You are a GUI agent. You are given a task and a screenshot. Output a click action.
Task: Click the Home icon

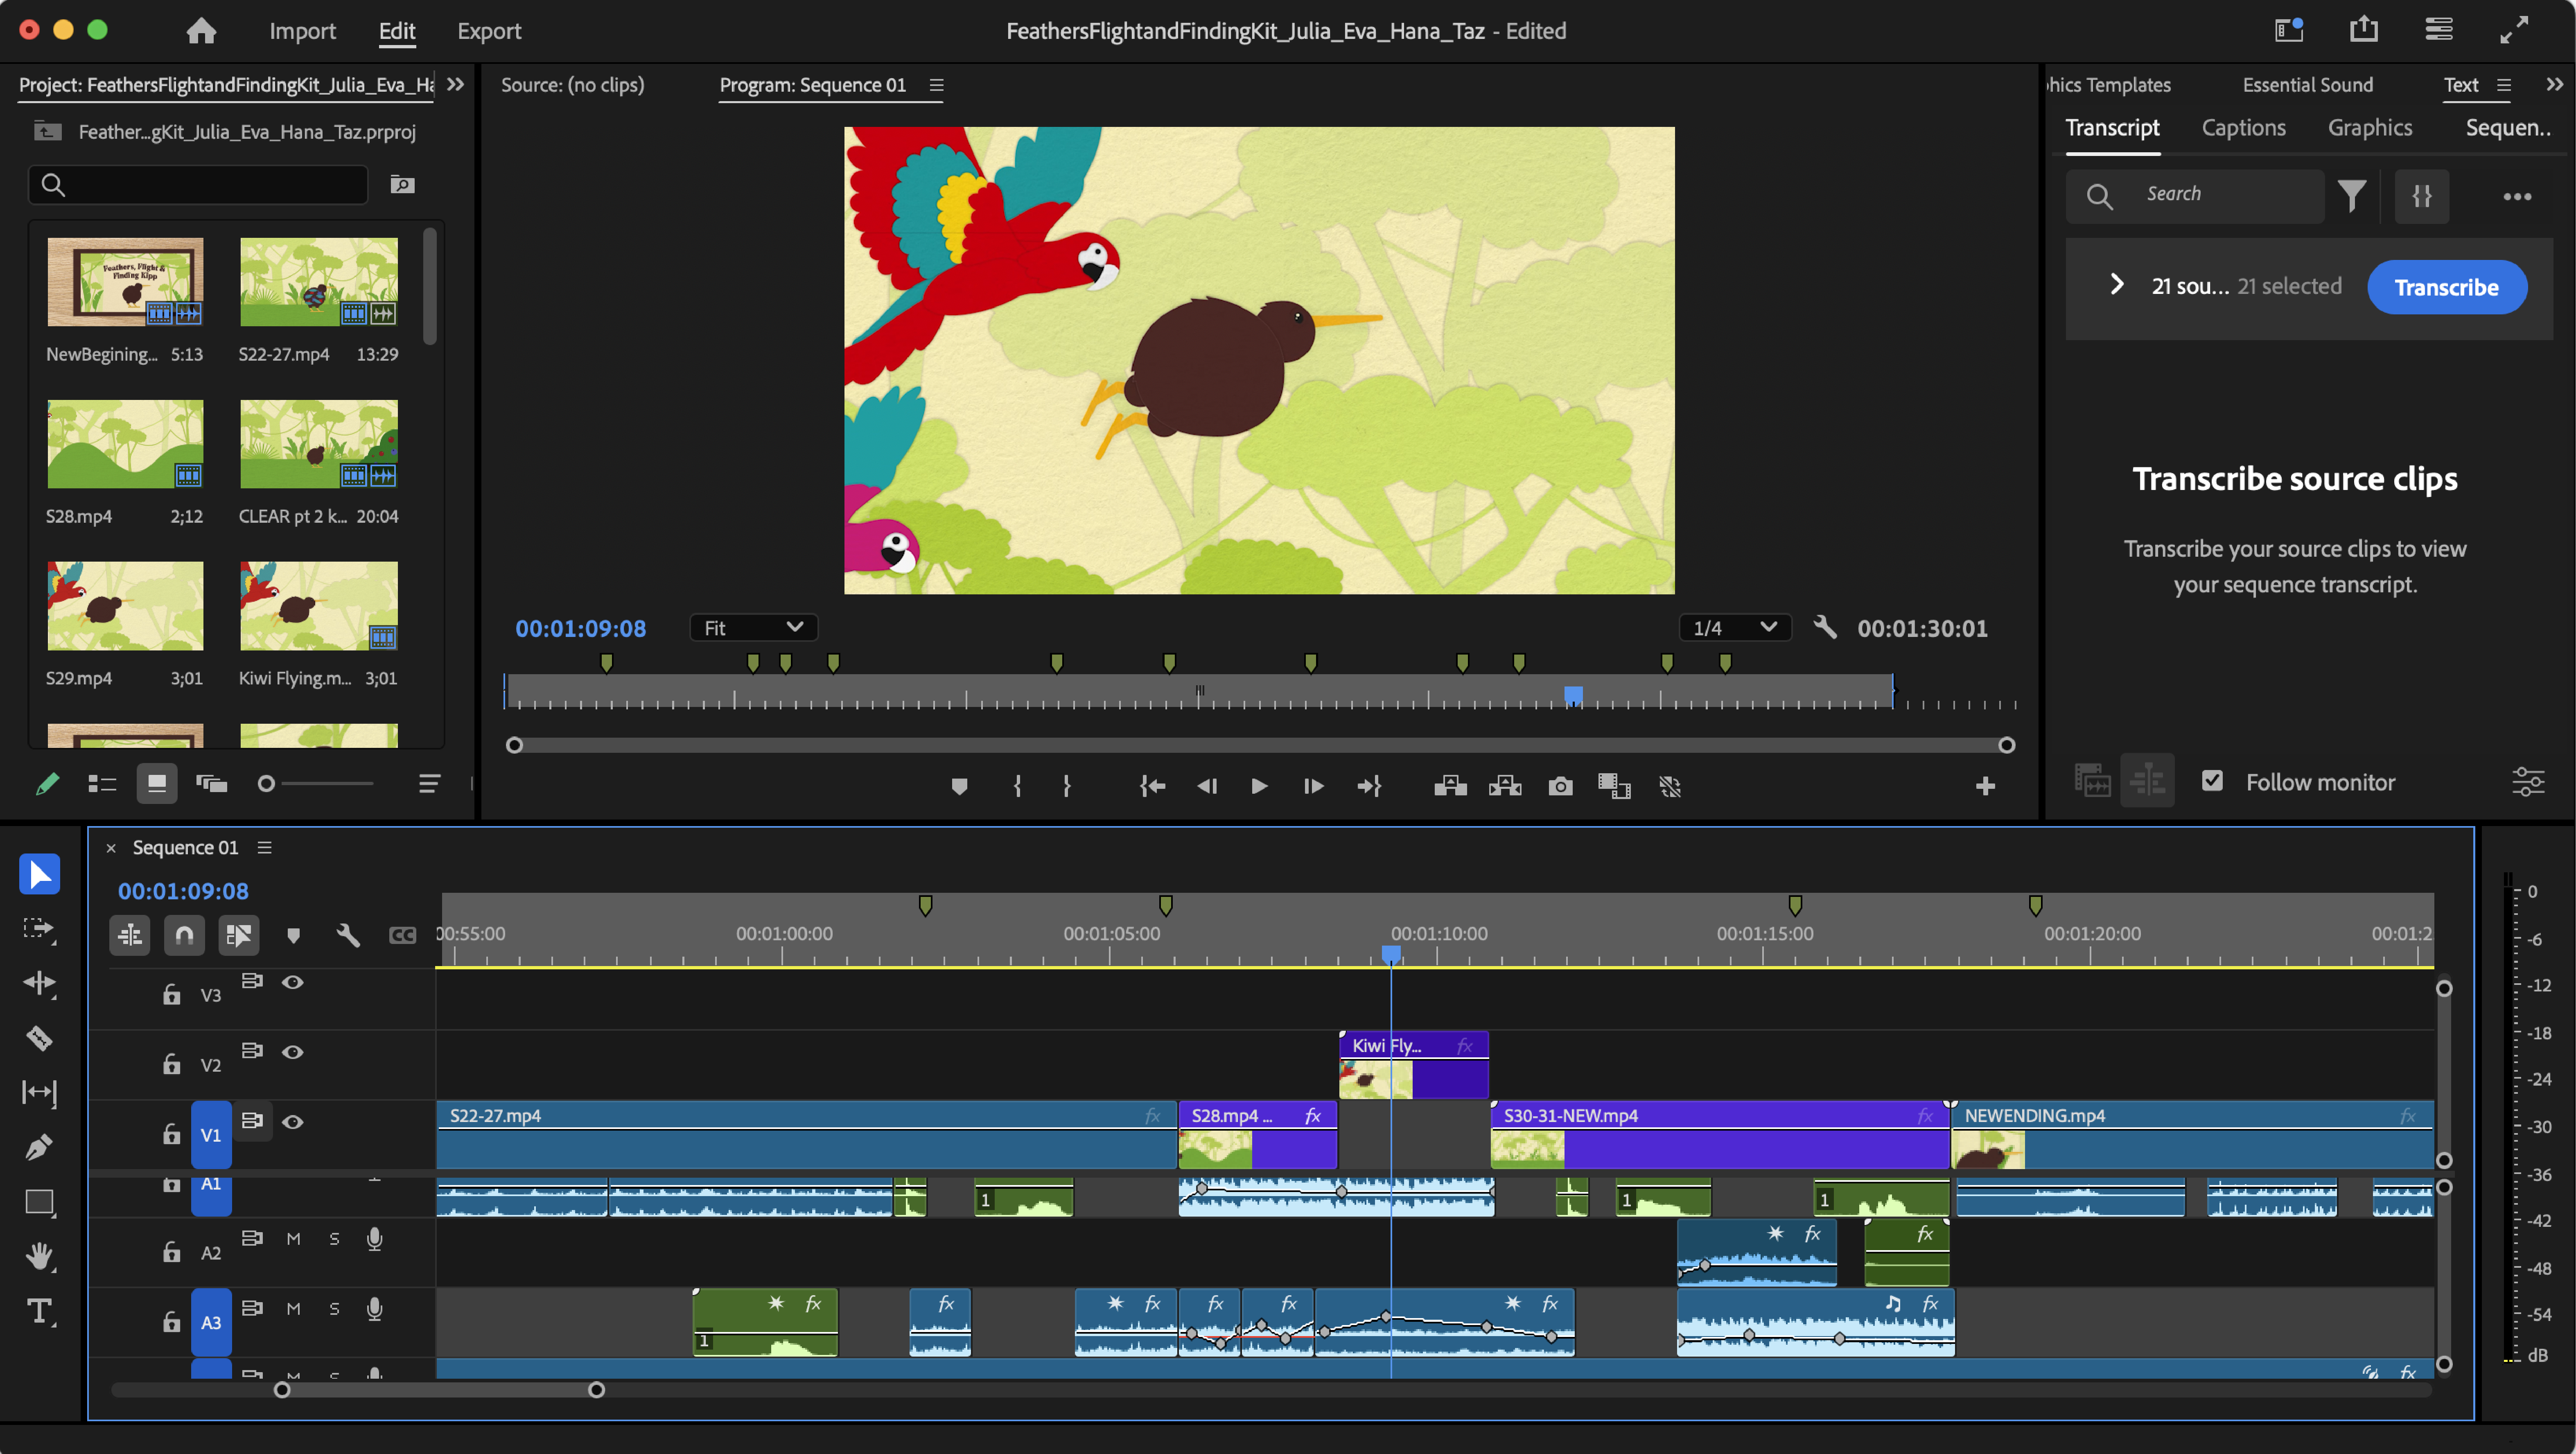(x=201, y=31)
